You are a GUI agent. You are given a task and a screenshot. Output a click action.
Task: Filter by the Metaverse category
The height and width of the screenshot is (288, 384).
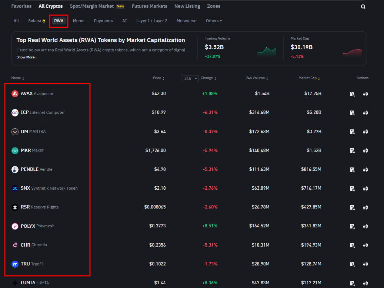pyautogui.click(x=186, y=21)
